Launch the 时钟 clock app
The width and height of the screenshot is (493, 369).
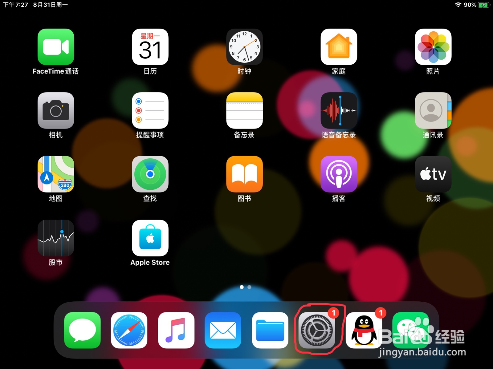coord(244,47)
